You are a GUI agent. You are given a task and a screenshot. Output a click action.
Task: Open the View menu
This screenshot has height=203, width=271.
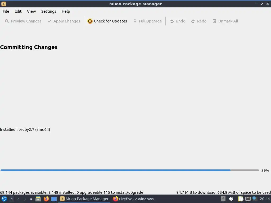coord(31,11)
